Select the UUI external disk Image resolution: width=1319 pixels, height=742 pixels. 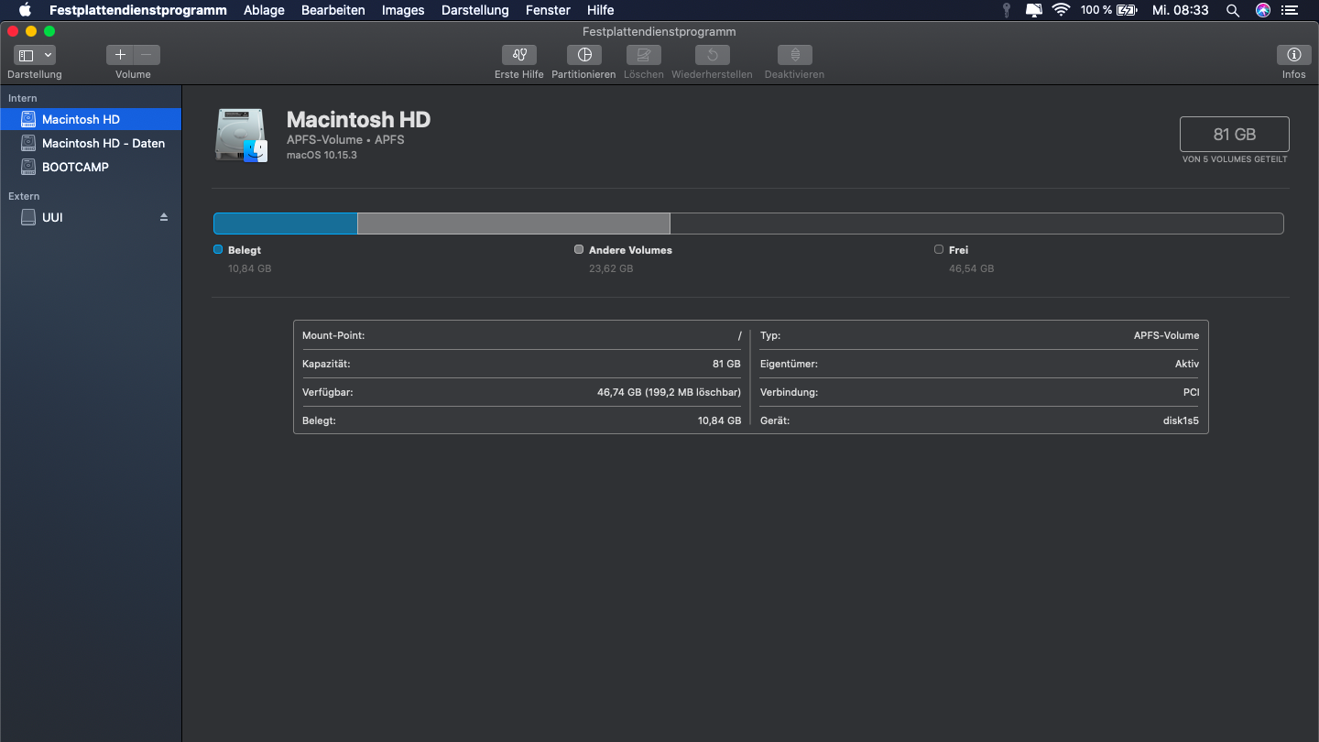pos(52,217)
